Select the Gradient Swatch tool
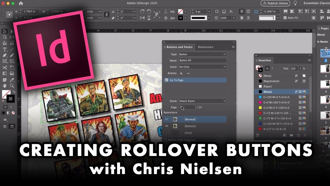Viewport: 330px width, 186px height. point(5,73)
